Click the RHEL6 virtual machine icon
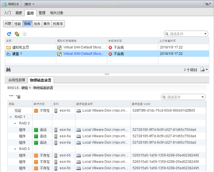 click(5, 4)
